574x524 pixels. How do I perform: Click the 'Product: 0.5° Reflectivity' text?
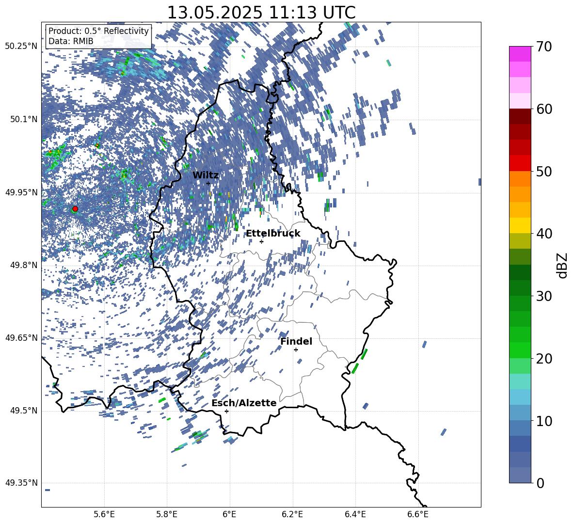[98, 31]
